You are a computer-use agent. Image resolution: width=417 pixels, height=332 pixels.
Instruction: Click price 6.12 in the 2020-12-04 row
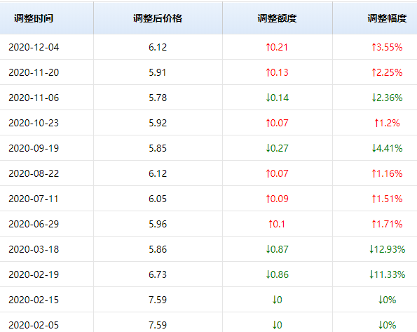coord(158,47)
